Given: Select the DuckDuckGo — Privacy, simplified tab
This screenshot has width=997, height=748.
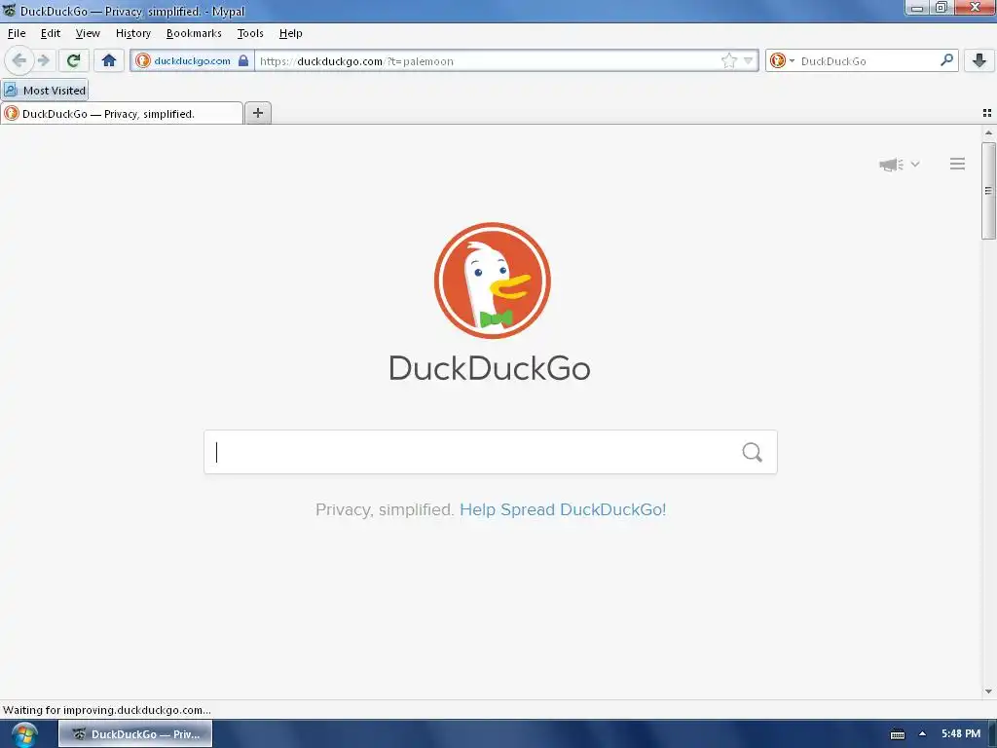Looking at the screenshot, I should (x=122, y=114).
